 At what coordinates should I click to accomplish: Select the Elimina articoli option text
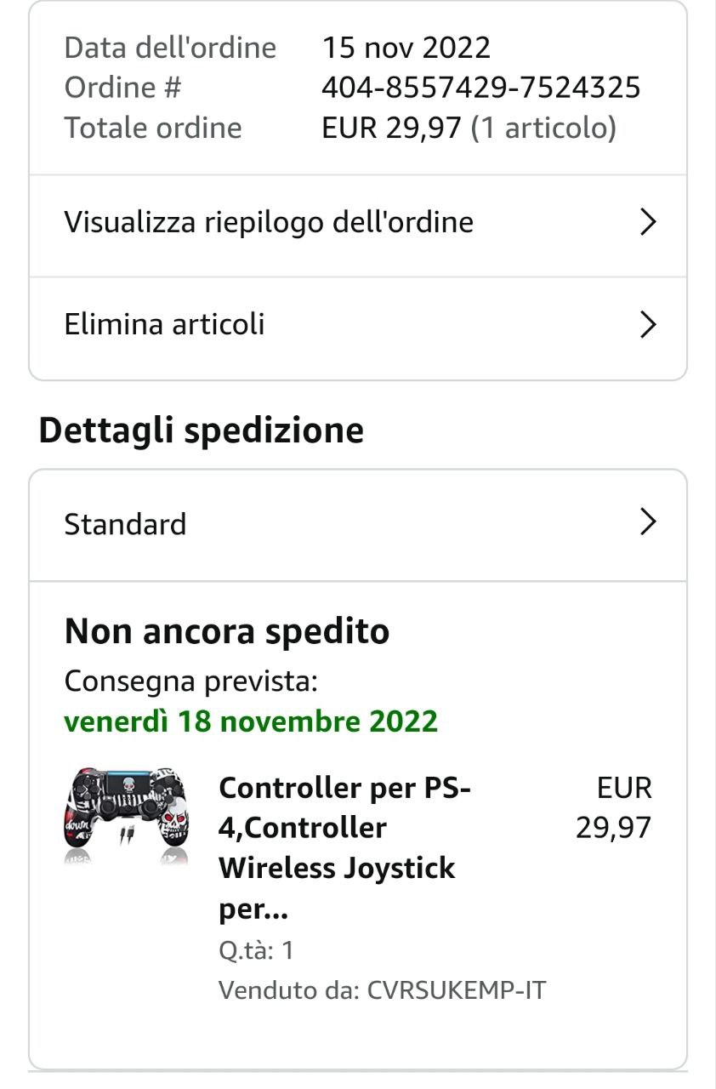pyautogui.click(x=164, y=325)
